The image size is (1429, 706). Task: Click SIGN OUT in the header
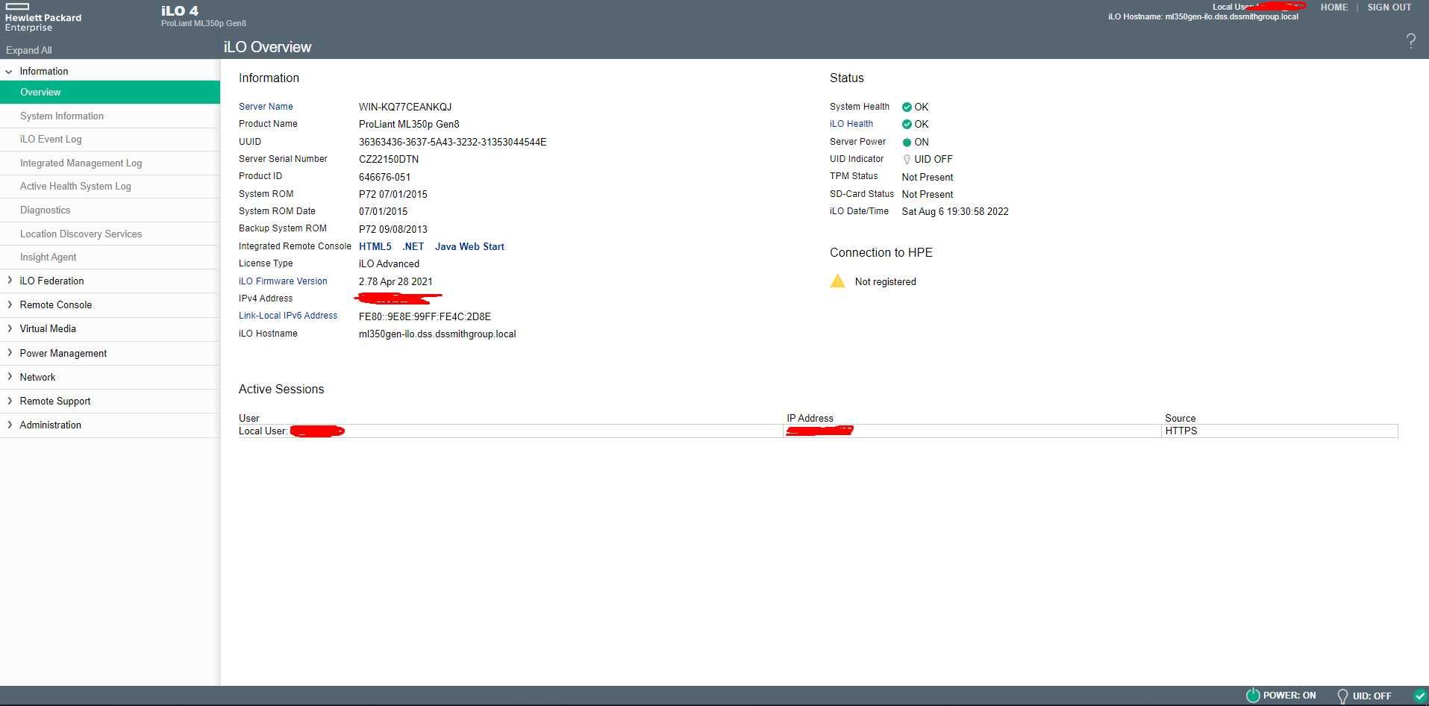point(1389,7)
